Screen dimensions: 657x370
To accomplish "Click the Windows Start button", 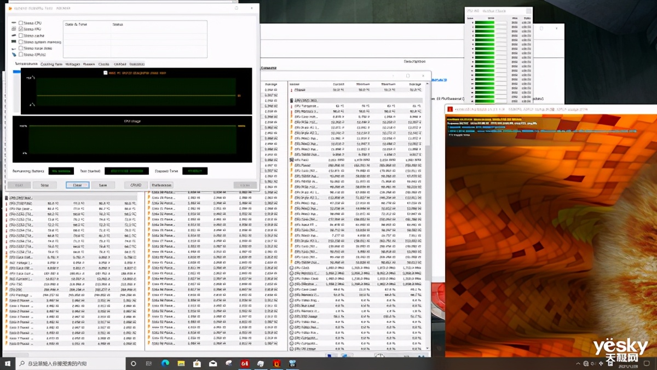I will (x=8, y=363).
